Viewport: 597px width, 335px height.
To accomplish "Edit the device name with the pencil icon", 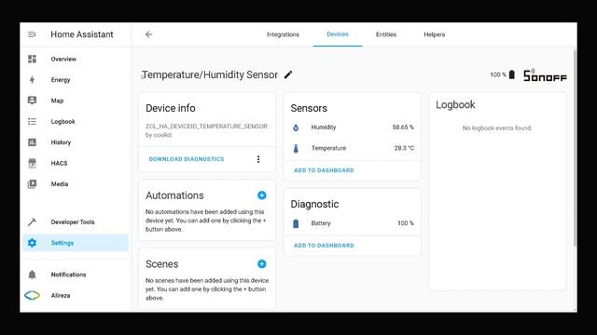I will 288,74.
